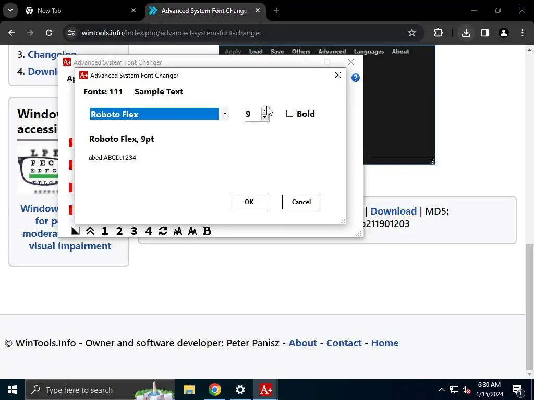The height and width of the screenshot is (400, 534).
Task: Click the page vertical scrollbar thumb
Action: click(x=529, y=308)
